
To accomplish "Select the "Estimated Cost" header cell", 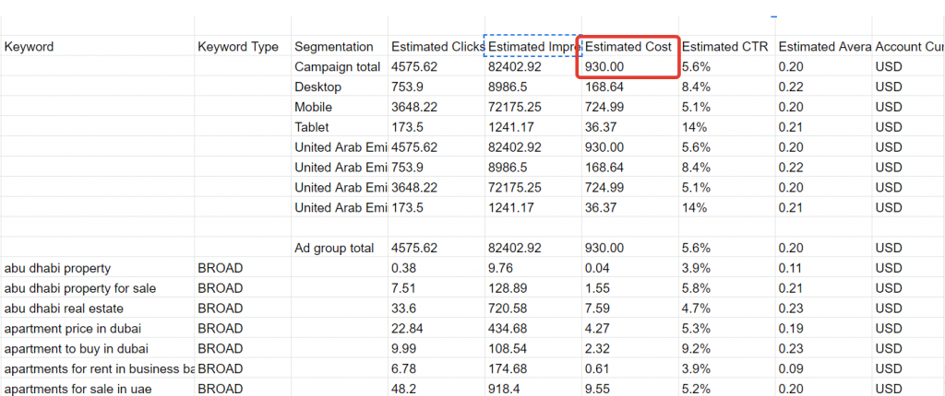I will [x=629, y=47].
